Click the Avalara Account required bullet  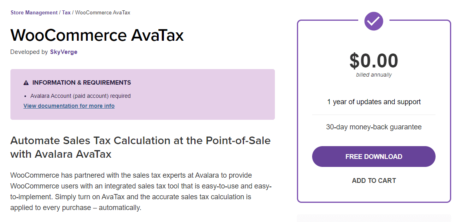[81, 96]
